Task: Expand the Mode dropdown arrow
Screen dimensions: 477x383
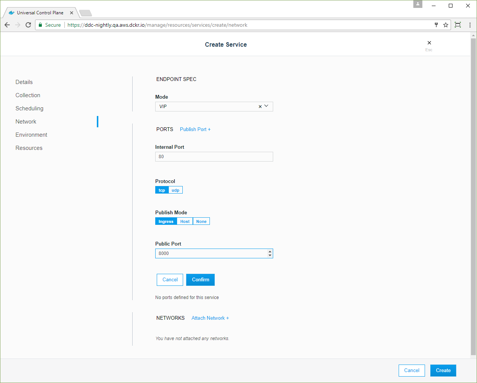Action: pyautogui.click(x=266, y=106)
